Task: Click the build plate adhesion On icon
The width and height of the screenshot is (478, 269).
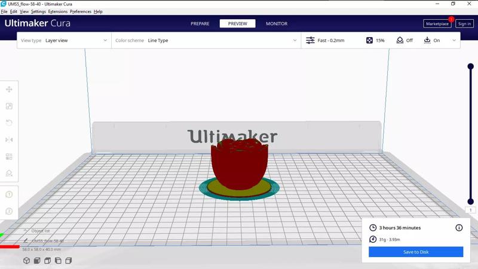Action: (x=427, y=40)
